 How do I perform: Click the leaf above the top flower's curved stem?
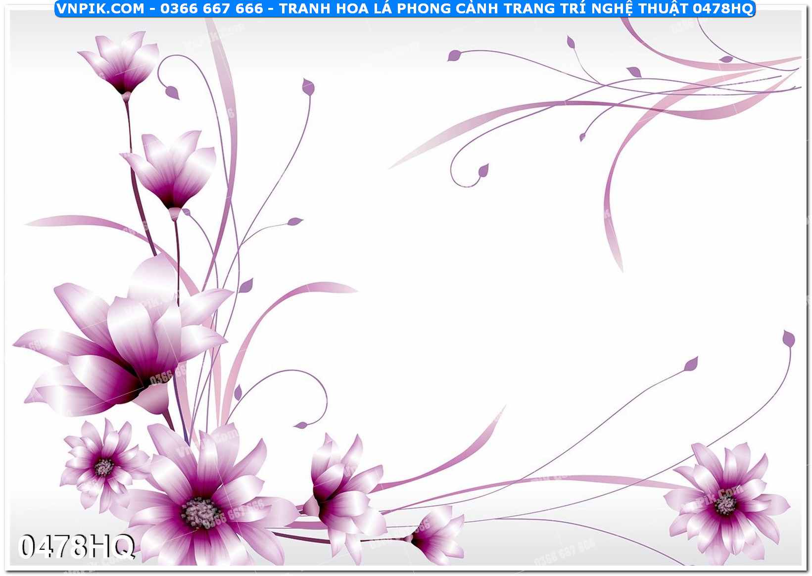[x=308, y=87]
